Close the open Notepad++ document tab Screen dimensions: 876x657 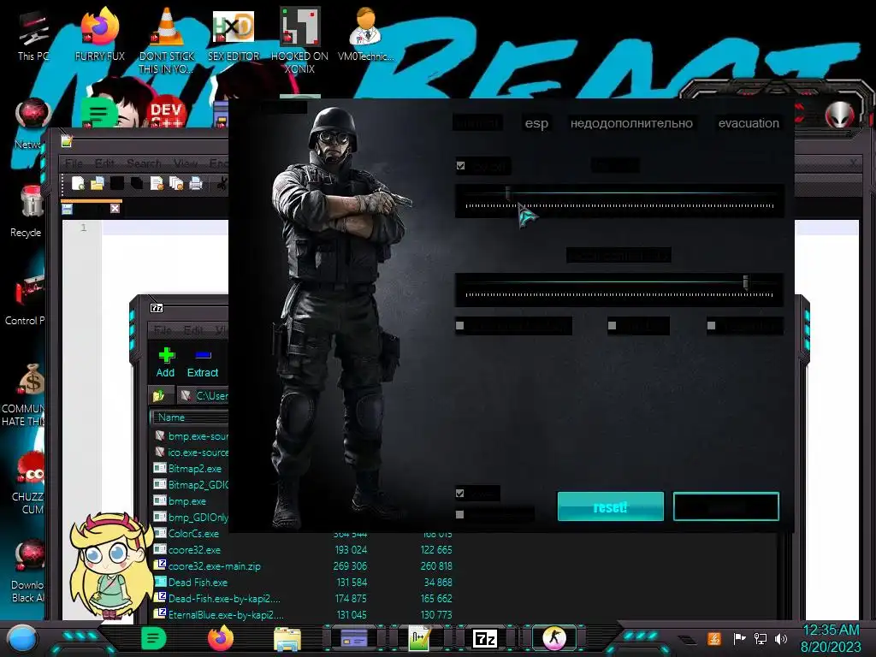point(115,209)
